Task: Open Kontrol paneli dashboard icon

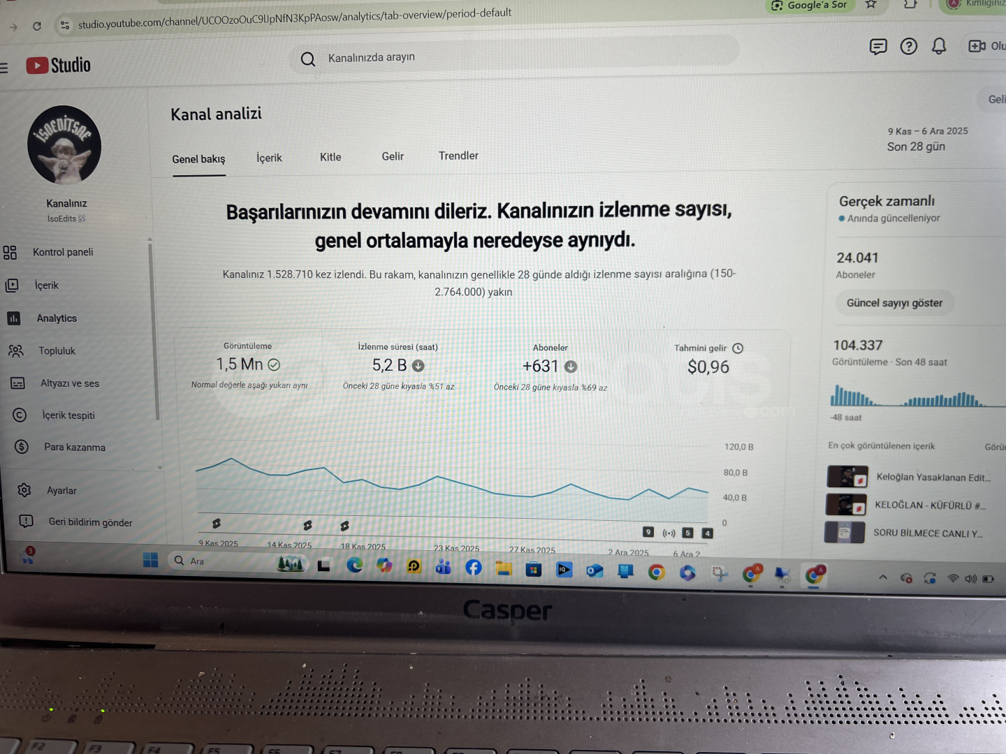Action: coord(10,253)
